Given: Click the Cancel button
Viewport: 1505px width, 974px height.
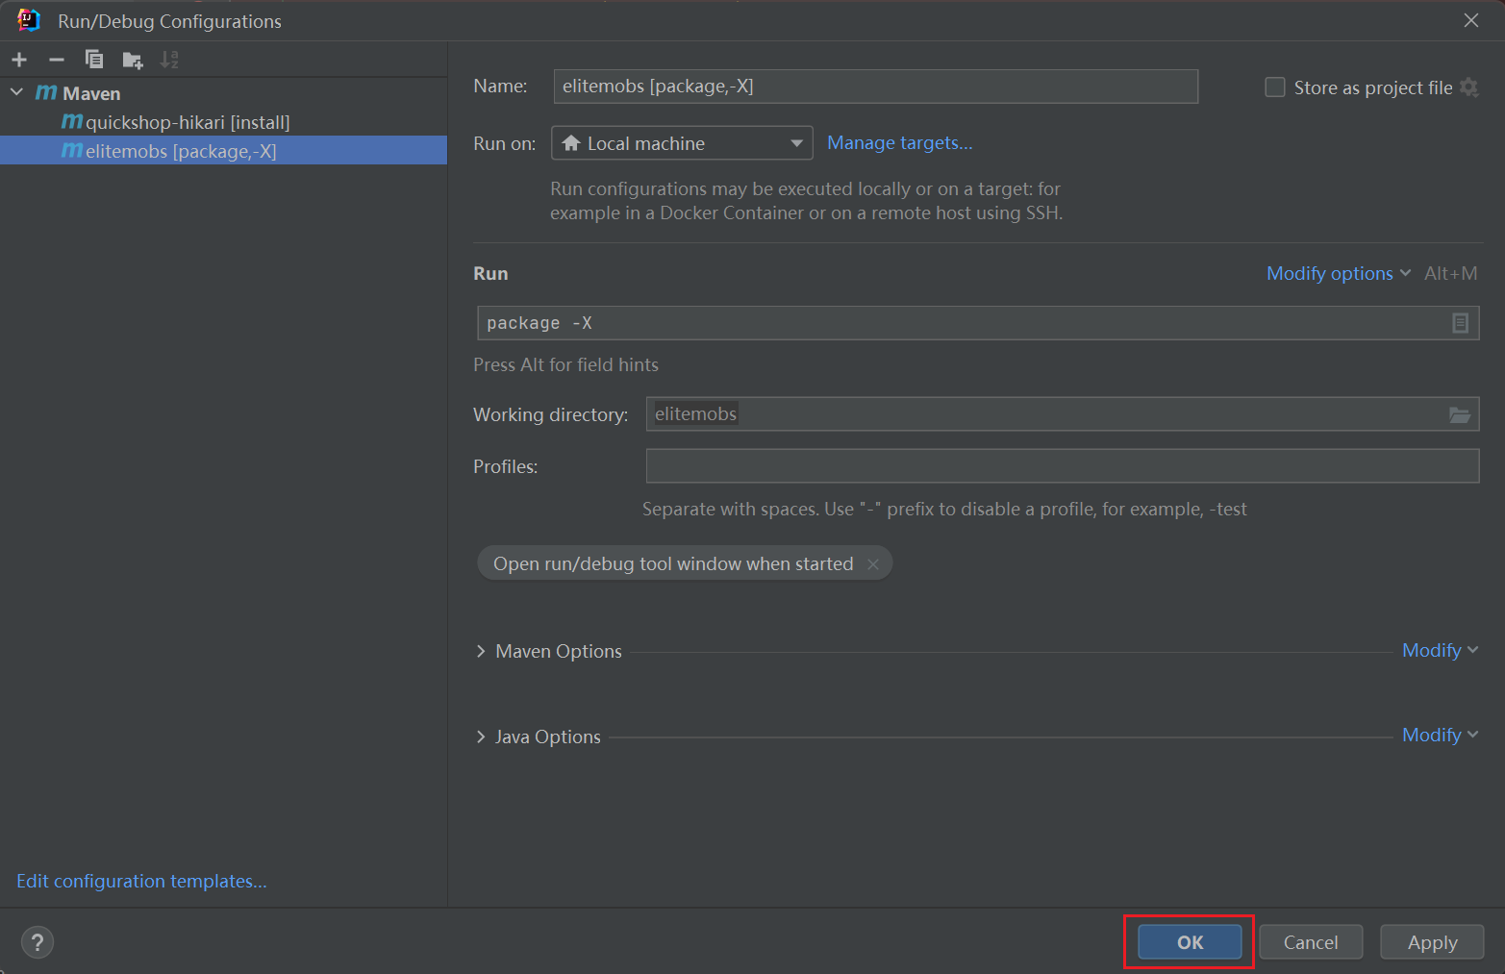Looking at the screenshot, I should [x=1311, y=942].
